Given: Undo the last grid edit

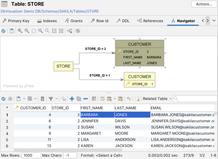Looking at the screenshot, I should [x=129, y=99].
